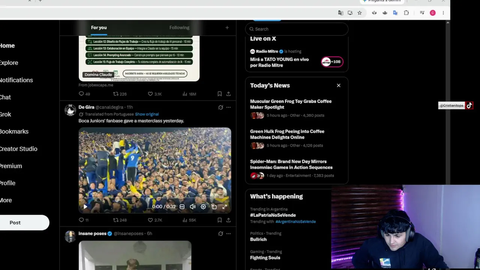The image size is (480, 270).
Task: Add a timeline tab with the plus icon
Action: point(227,28)
